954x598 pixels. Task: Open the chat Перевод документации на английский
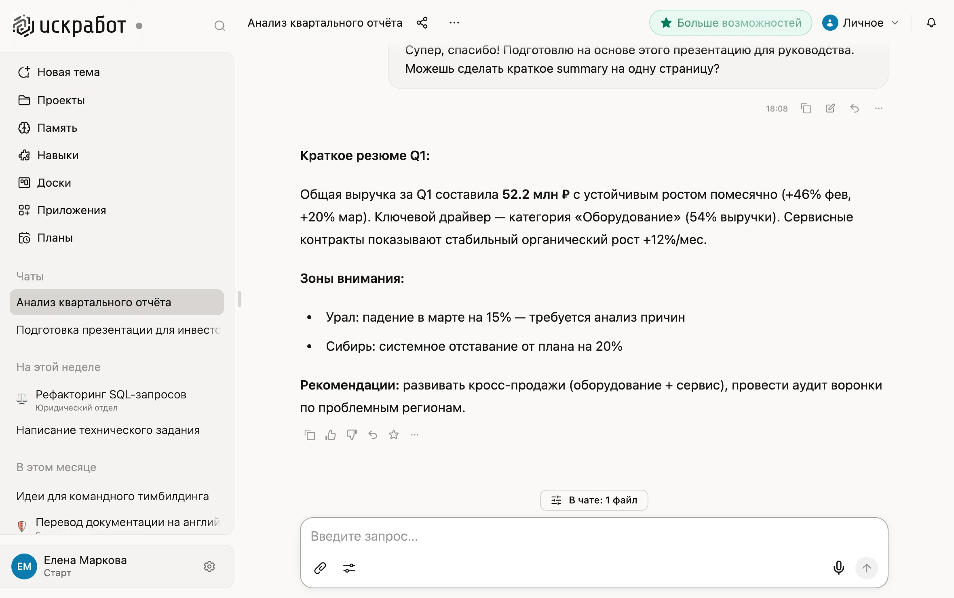pos(118,524)
